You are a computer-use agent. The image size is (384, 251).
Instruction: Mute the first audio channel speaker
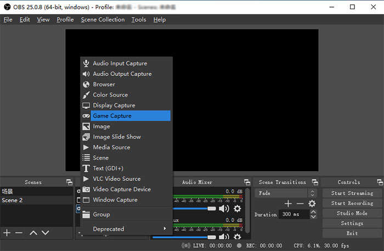(224, 208)
